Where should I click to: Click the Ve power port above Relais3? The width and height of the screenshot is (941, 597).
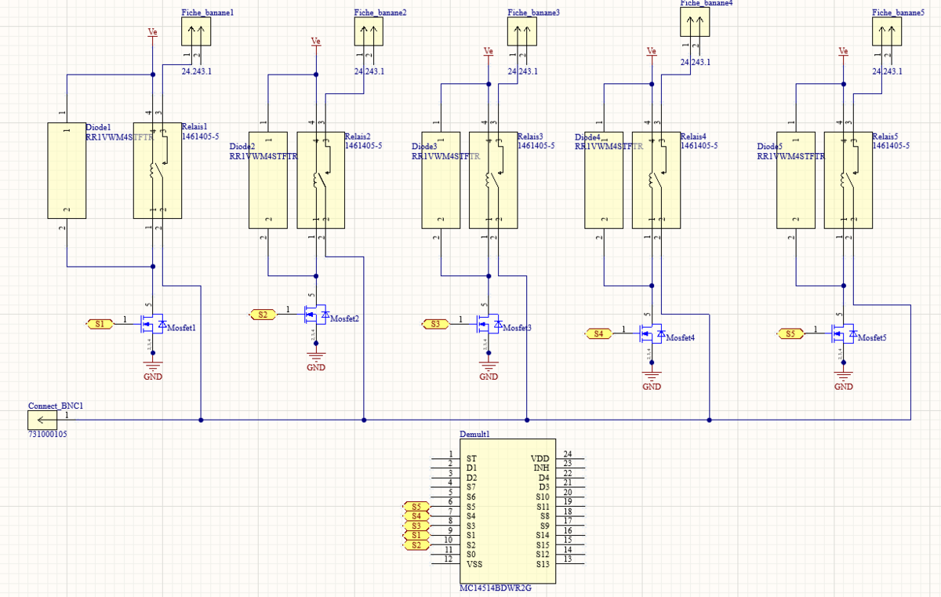(x=489, y=52)
